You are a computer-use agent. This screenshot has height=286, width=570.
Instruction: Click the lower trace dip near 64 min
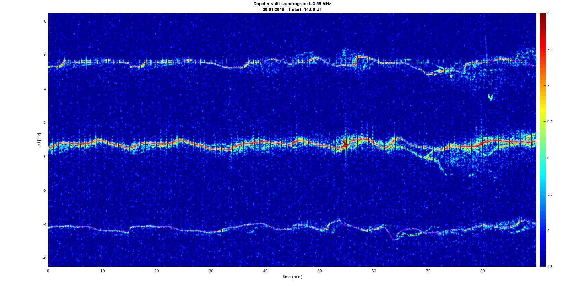[394, 238]
